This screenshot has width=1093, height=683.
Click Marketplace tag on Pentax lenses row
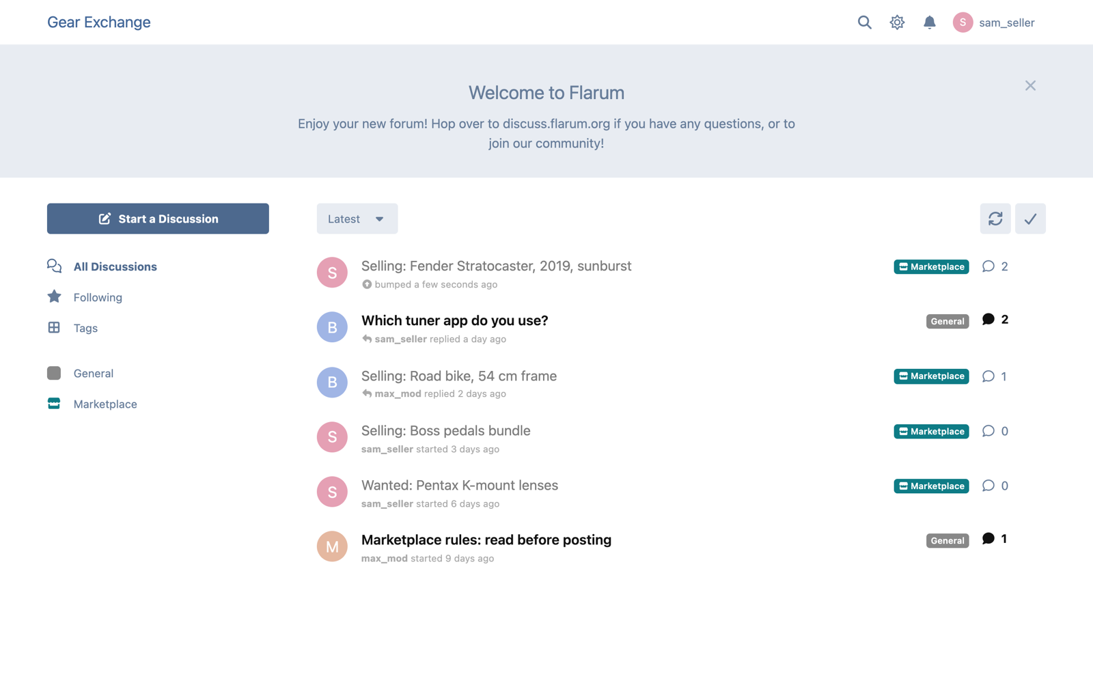(x=931, y=486)
